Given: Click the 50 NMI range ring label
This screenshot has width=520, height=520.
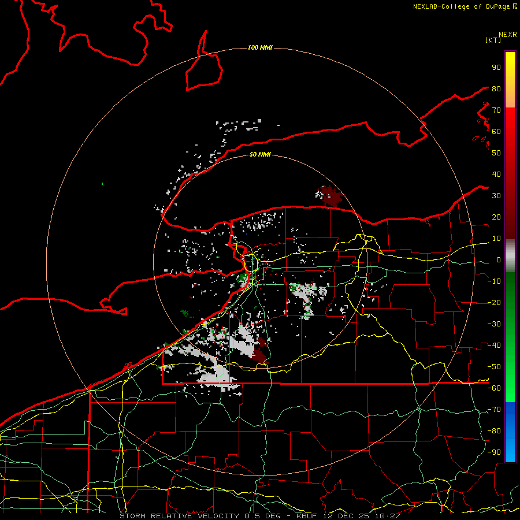Looking at the screenshot, I should (260, 154).
